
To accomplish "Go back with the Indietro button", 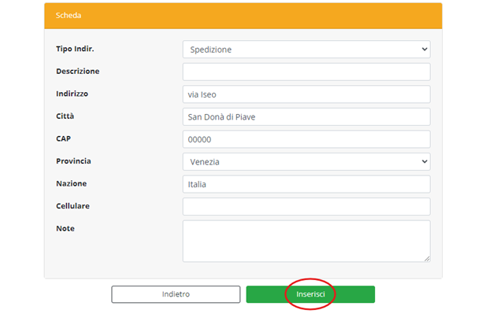I will (x=176, y=294).
